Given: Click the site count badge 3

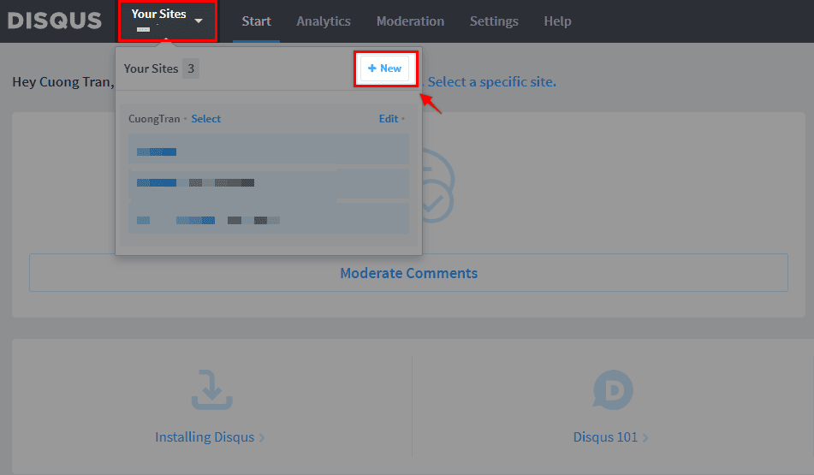Looking at the screenshot, I should [191, 68].
